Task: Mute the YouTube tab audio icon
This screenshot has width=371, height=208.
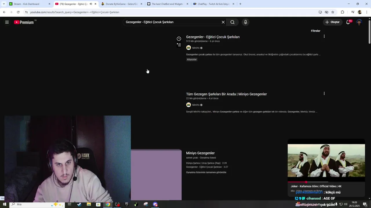Action: [x=91, y=4]
